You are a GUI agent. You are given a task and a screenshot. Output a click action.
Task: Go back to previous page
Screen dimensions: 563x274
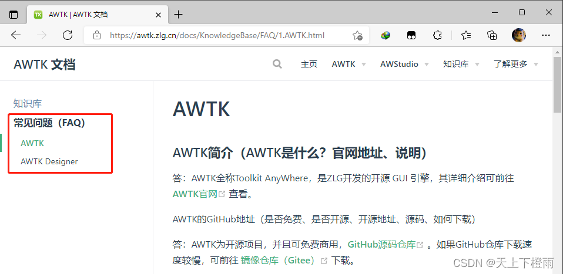pyautogui.click(x=16, y=35)
